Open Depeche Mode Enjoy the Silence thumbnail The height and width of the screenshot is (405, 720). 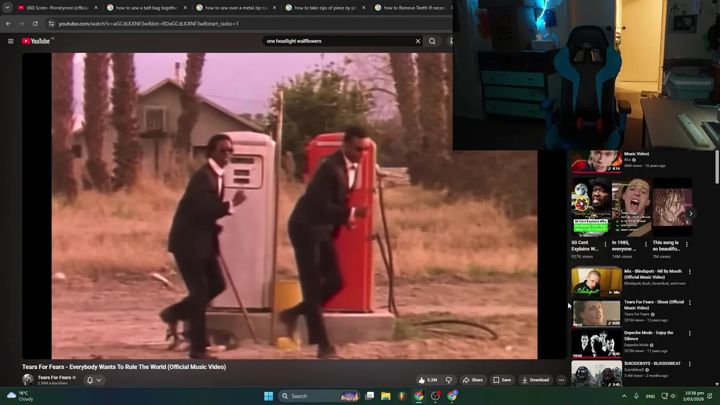tap(596, 343)
